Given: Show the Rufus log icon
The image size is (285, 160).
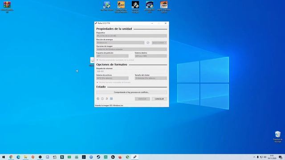Looking at the screenshot, I should 111,99.
